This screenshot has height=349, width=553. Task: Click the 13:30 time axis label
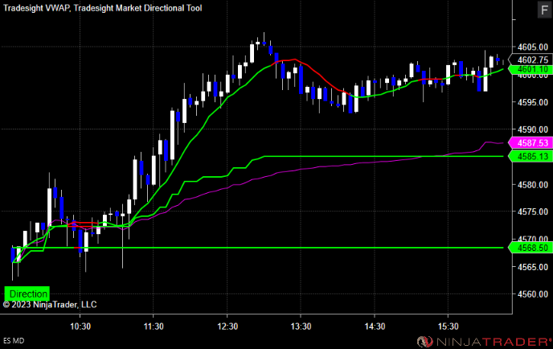pyautogui.click(x=301, y=326)
